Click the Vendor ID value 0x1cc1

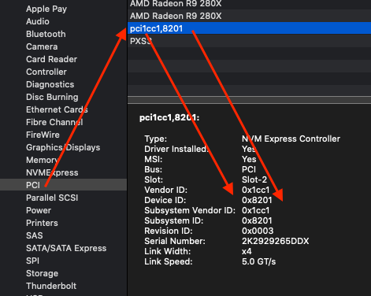pyautogui.click(x=255, y=190)
